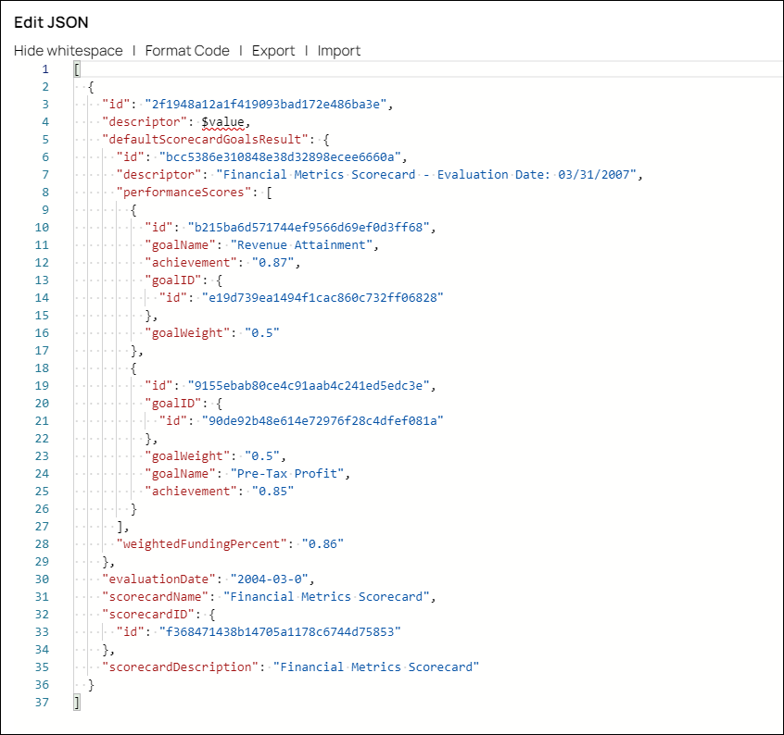Select the id value "2f1948a12a1f419093bad172e486ba3e"

[266, 105]
